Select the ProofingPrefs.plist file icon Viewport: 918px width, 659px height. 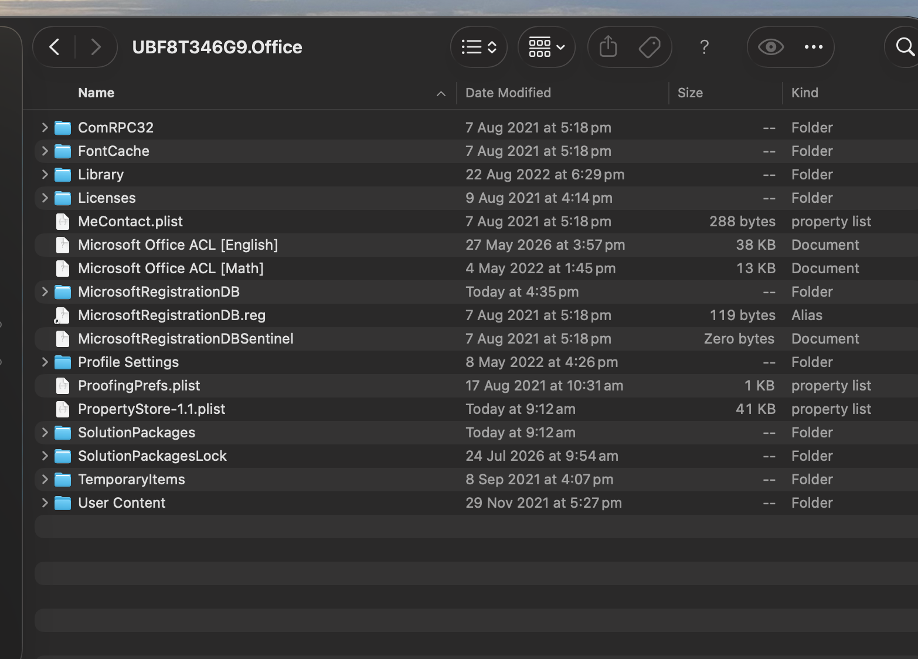62,385
